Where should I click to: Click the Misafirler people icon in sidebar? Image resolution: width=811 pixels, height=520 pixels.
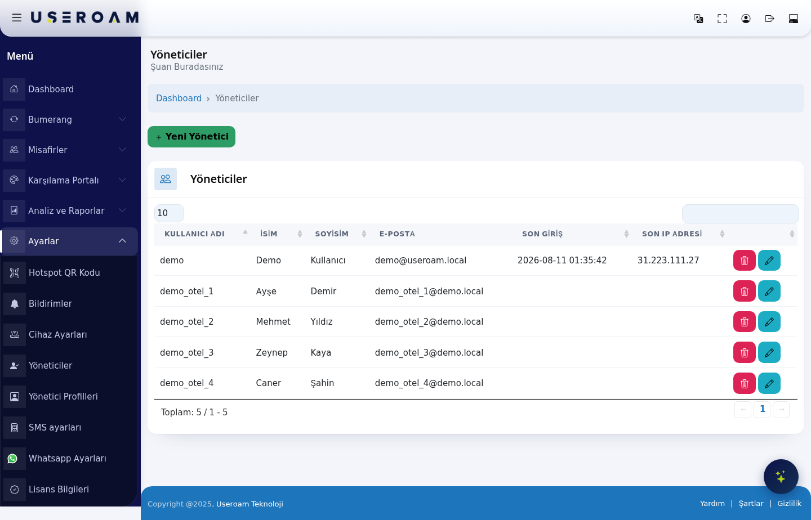click(14, 150)
